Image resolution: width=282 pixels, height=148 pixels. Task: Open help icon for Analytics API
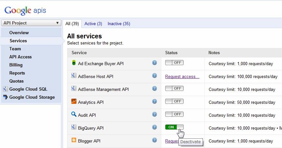tap(155, 102)
